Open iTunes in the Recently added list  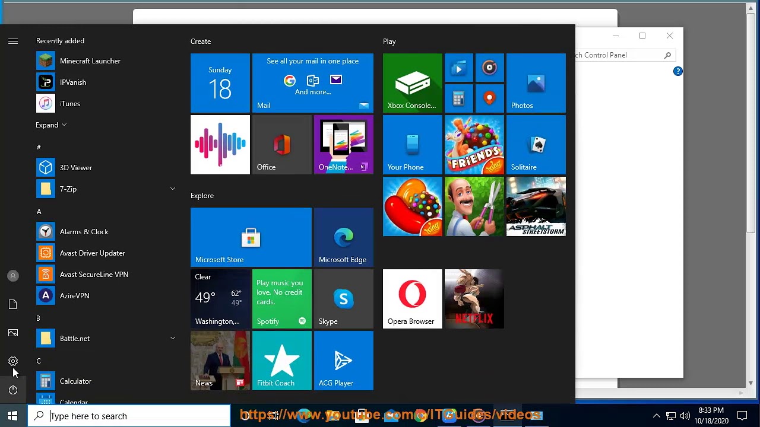[107, 104]
